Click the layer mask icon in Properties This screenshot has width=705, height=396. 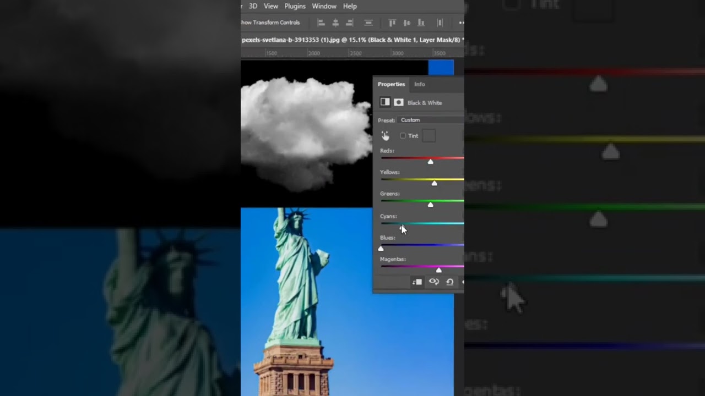[399, 102]
